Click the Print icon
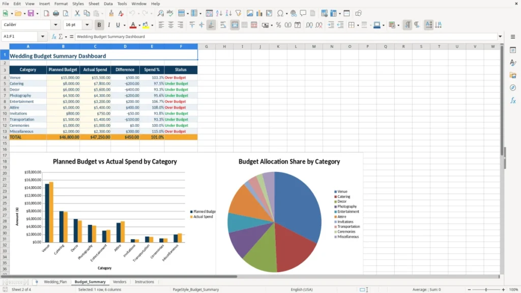521x293 pixels. click(56, 13)
